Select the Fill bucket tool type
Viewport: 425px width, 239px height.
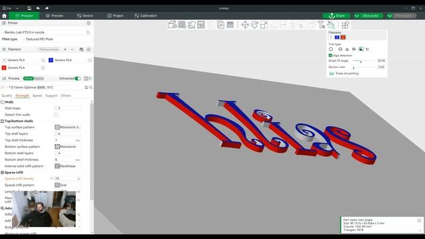tap(361, 49)
